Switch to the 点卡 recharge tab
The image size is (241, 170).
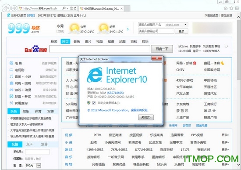[x=29, y=144]
